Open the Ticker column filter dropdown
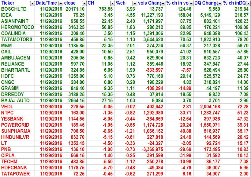 pos(32,3)
